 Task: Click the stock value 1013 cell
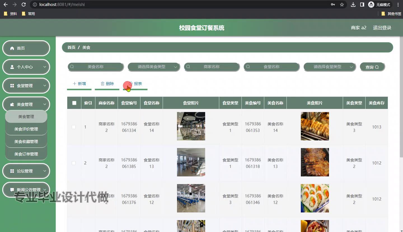(x=377, y=127)
